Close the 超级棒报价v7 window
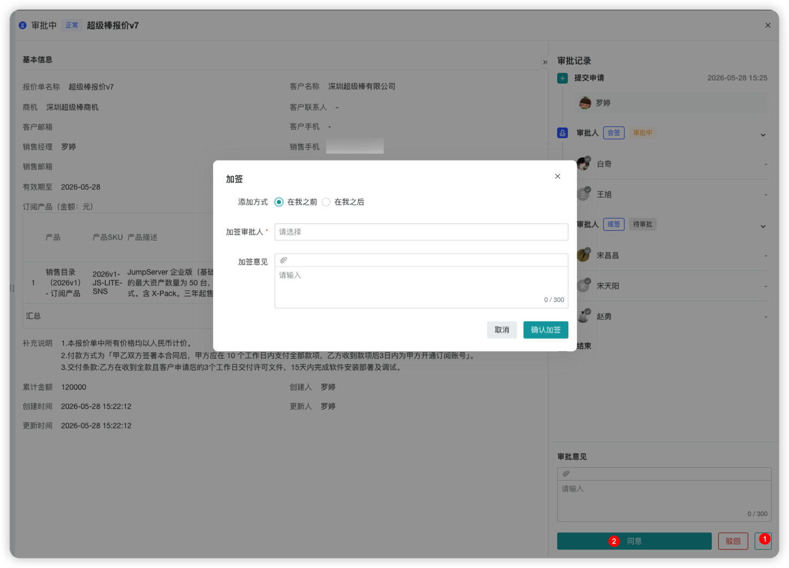This screenshot has width=789, height=568. 768,25
